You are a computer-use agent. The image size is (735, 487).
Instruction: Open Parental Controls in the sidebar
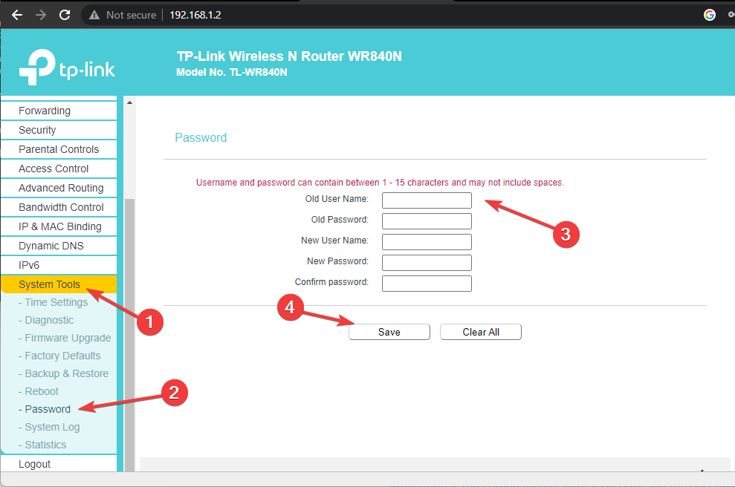pos(59,149)
